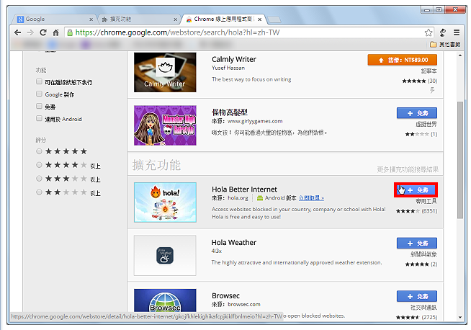The width and height of the screenshot is (471, 330).
Task: Click the page scrollbar up arrow
Action: click(460, 55)
